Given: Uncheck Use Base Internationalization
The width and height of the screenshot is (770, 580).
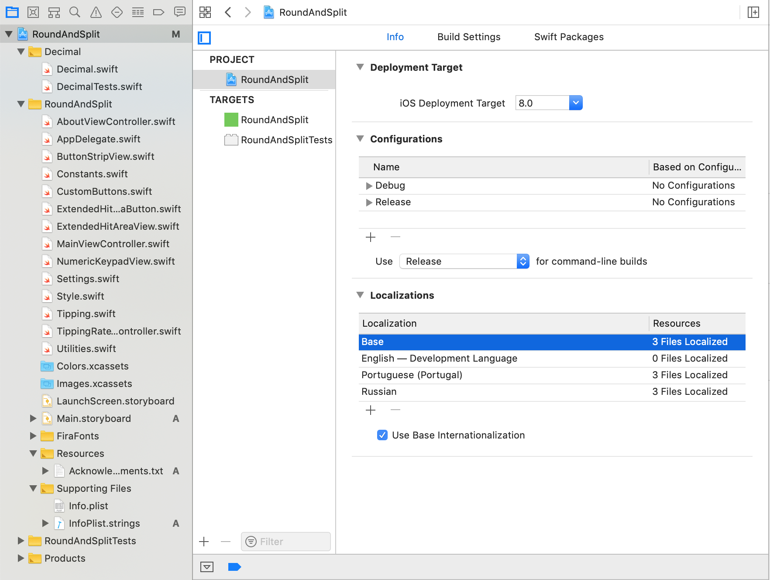Looking at the screenshot, I should (382, 435).
